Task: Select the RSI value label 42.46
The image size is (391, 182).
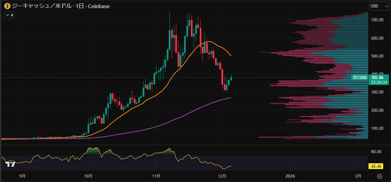Action: coord(376,166)
